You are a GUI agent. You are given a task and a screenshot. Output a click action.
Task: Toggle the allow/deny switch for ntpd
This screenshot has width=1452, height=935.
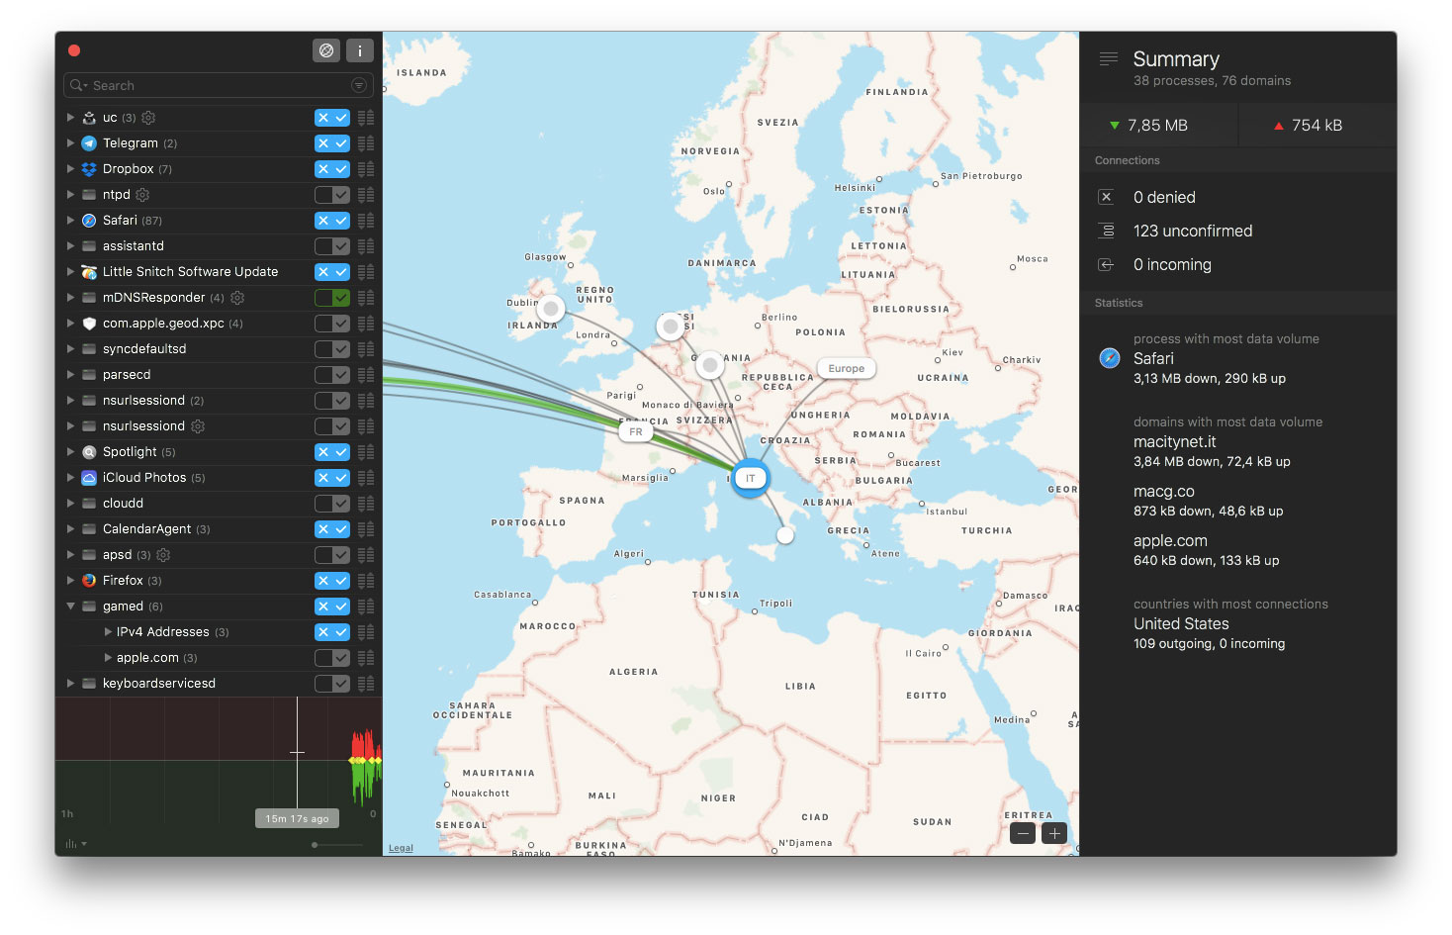pos(332,195)
